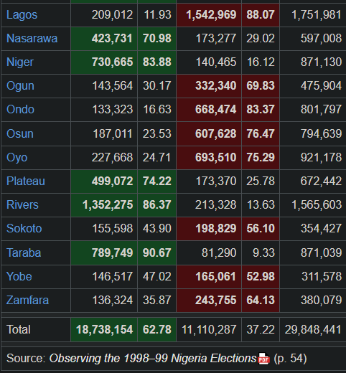Screen dimensions: 346x373
Task: Select Sokoto vote count 198,829
Action: [x=216, y=229]
